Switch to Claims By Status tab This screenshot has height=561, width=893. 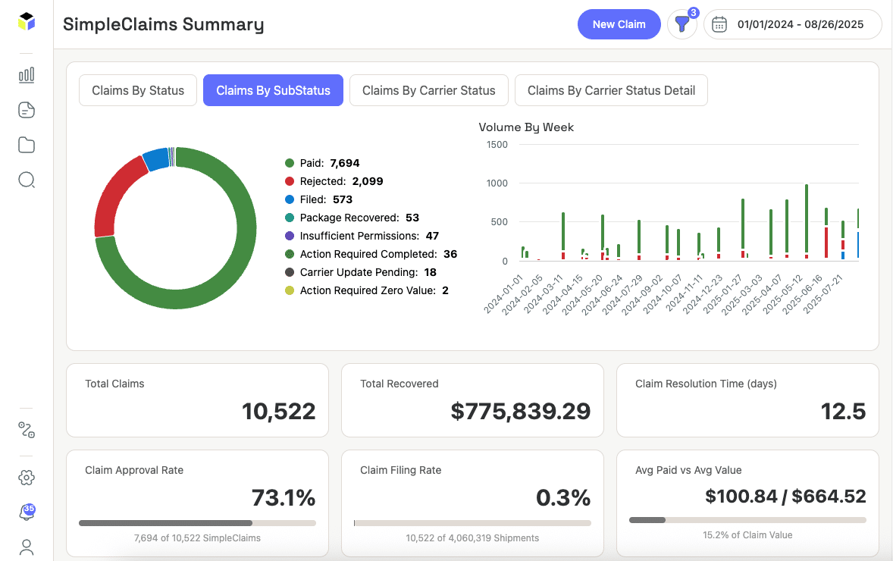(x=138, y=90)
